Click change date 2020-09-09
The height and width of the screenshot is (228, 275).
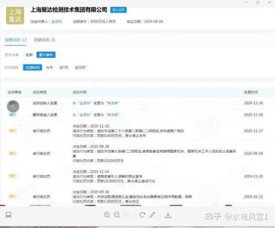[x=253, y=153]
